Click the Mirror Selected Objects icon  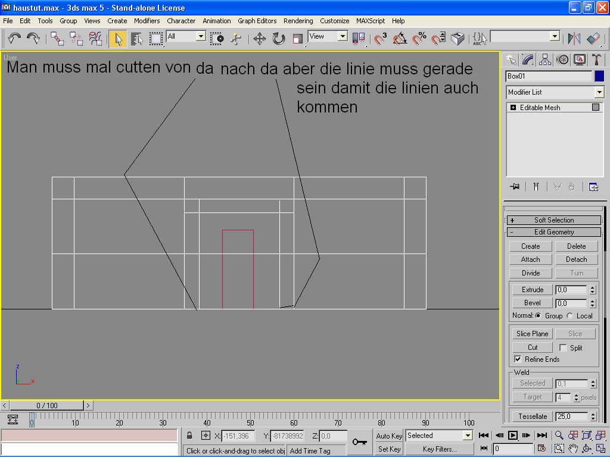click(x=574, y=39)
